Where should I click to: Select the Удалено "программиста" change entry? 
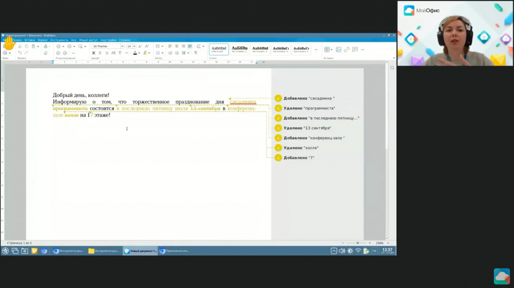305,108
